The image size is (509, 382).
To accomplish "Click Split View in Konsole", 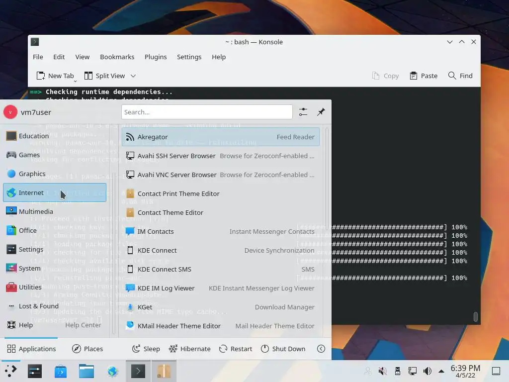I will [x=104, y=76].
